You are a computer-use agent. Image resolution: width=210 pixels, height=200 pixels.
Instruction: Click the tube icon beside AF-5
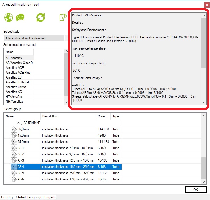(14, 173)
